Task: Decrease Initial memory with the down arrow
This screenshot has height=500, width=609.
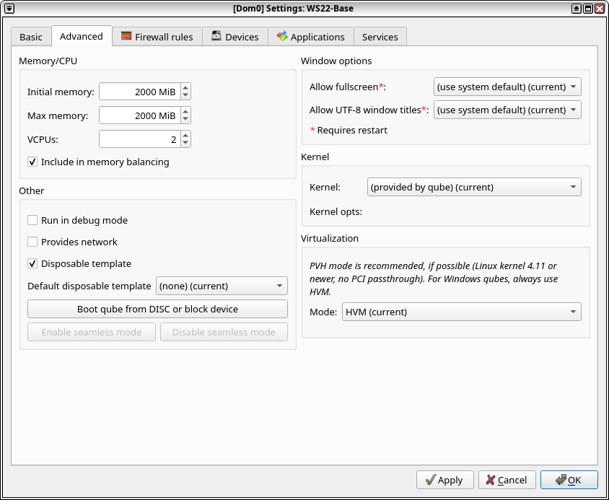Action: click(185, 95)
